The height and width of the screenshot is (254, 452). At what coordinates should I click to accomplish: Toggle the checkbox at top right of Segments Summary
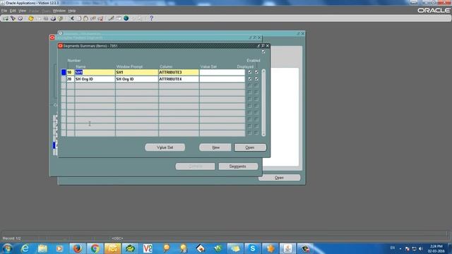[263, 52]
